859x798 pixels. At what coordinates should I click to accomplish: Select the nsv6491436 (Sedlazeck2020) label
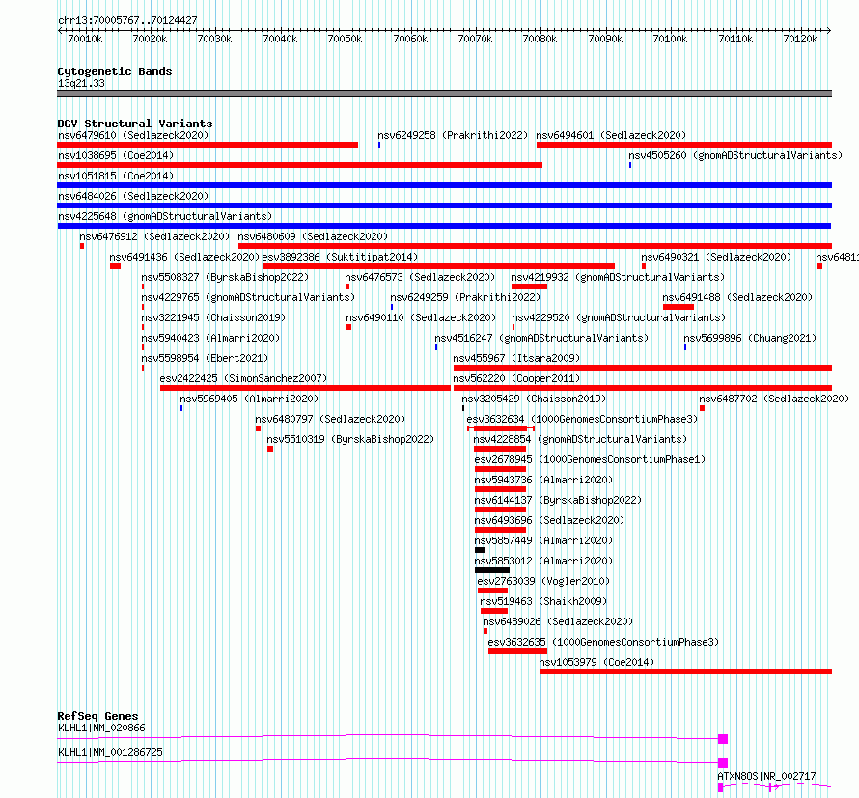click(x=184, y=257)
